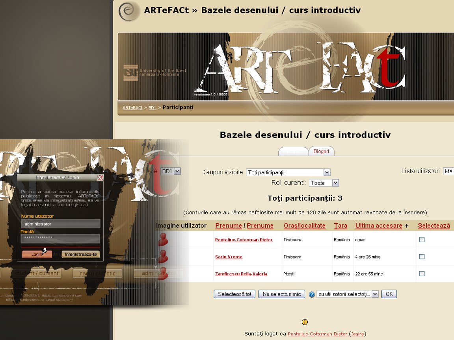The width and height of the screenshot is (454, 340).
Task: Sort by Oraș/localitate column header
Action: [x=305, y=225]
